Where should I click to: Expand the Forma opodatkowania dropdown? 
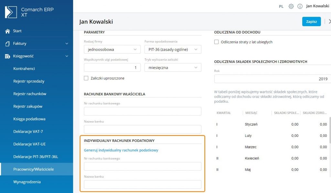[x=173, y=49]
